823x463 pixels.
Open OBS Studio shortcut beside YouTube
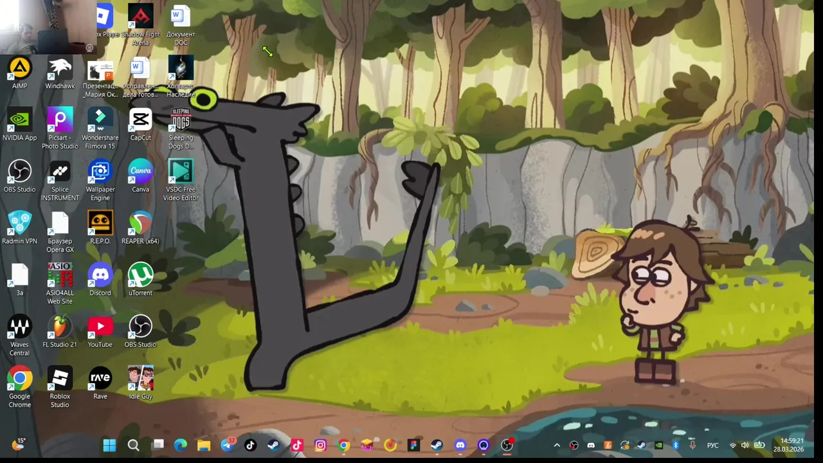[x=140, y=332]
